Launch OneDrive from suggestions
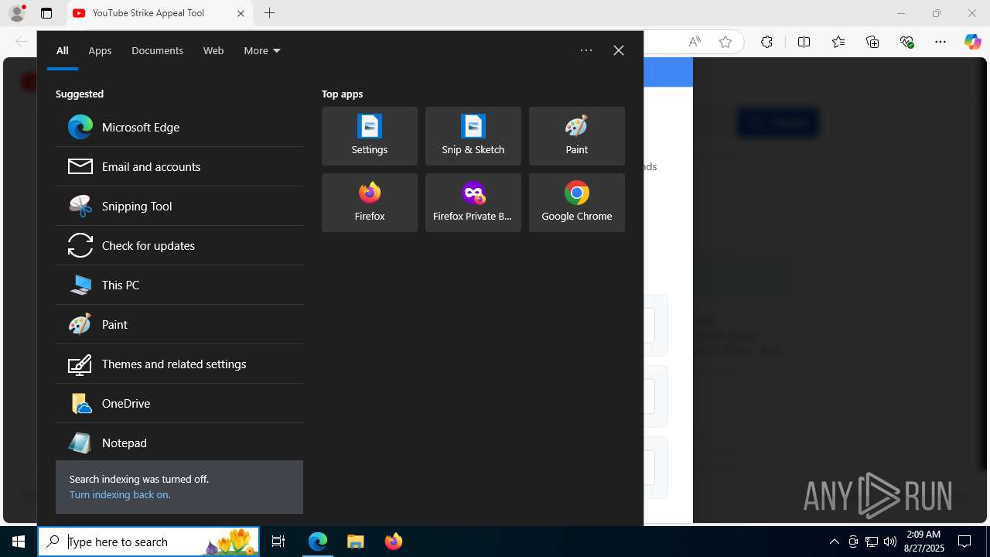Screen dimensions: 990x557 pos(179,403)
